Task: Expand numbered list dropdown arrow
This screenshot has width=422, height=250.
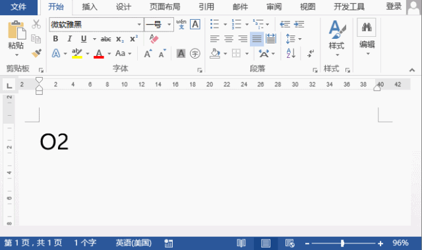Action: (x=247, y=24)
